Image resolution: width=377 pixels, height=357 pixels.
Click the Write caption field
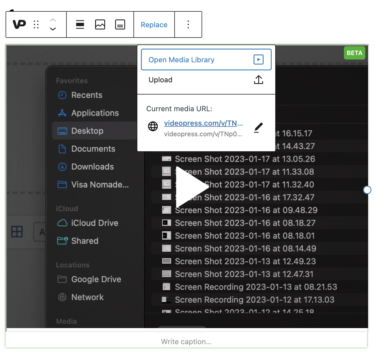186,342
